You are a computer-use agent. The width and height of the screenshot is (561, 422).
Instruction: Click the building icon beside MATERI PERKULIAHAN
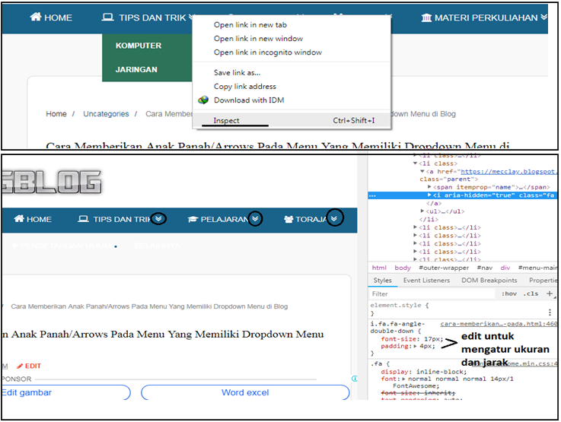426,17
